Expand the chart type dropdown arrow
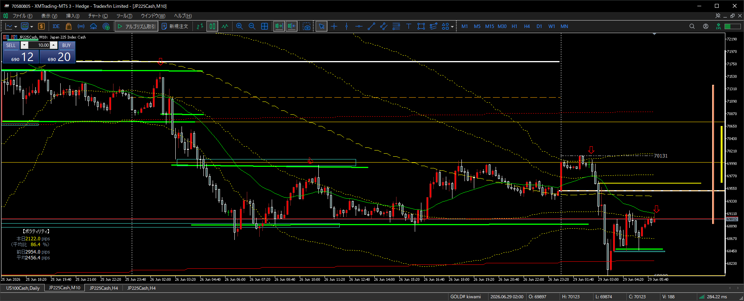The image size is (744, 301). point(16,27)
